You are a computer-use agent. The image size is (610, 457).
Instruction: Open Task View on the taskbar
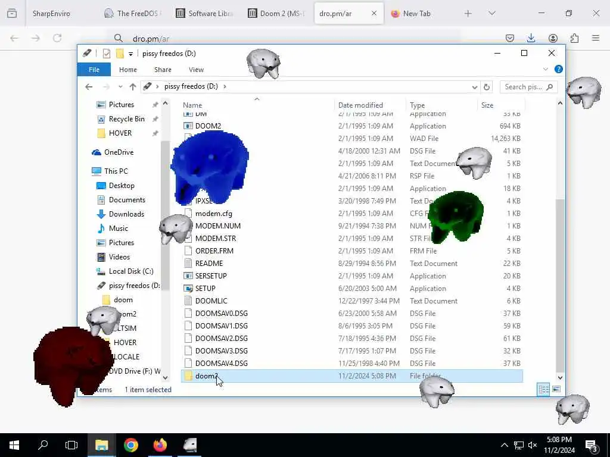click(71, 445)
